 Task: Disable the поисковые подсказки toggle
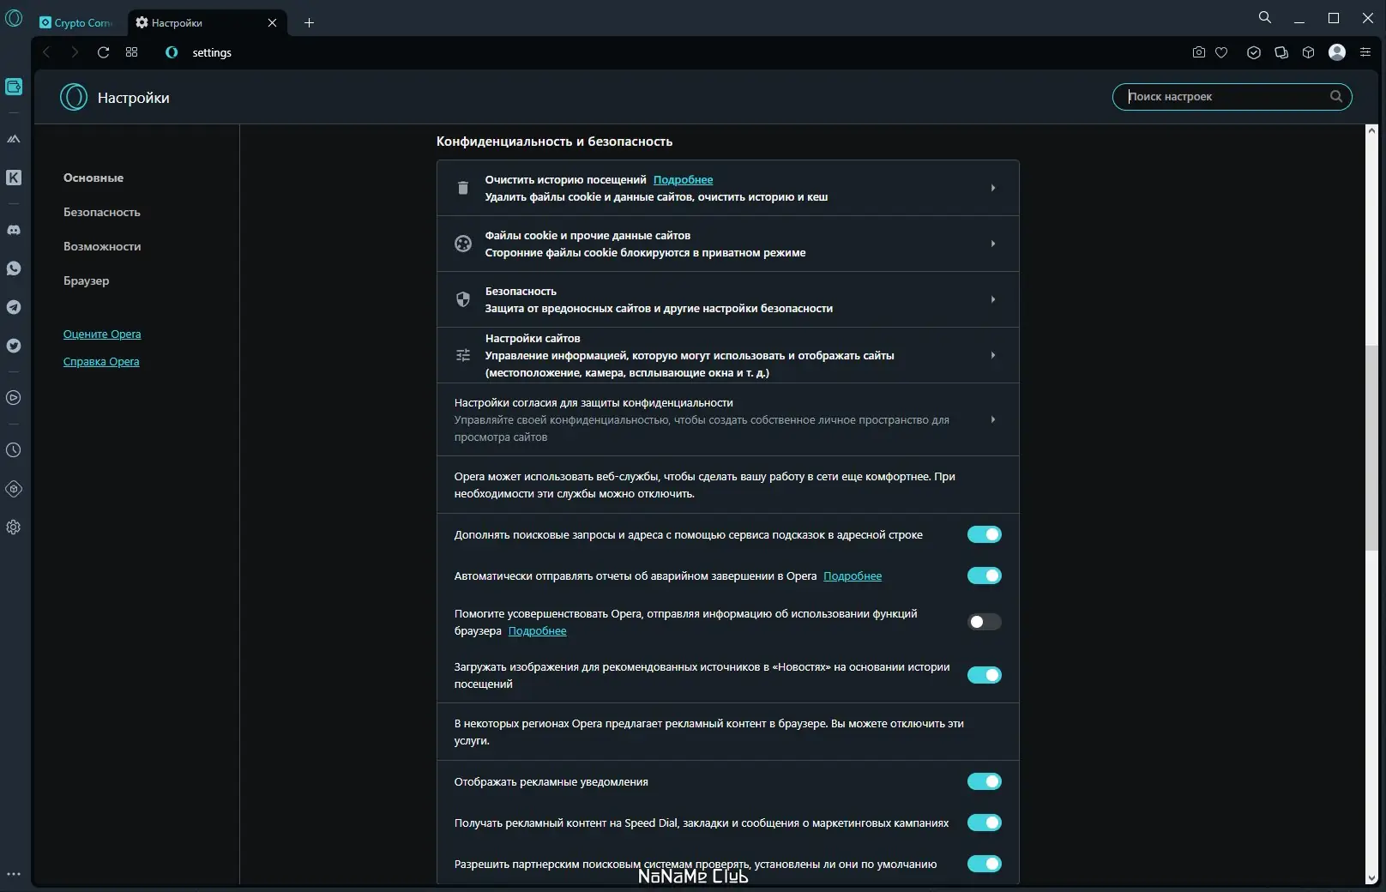(x=984, y=534)
